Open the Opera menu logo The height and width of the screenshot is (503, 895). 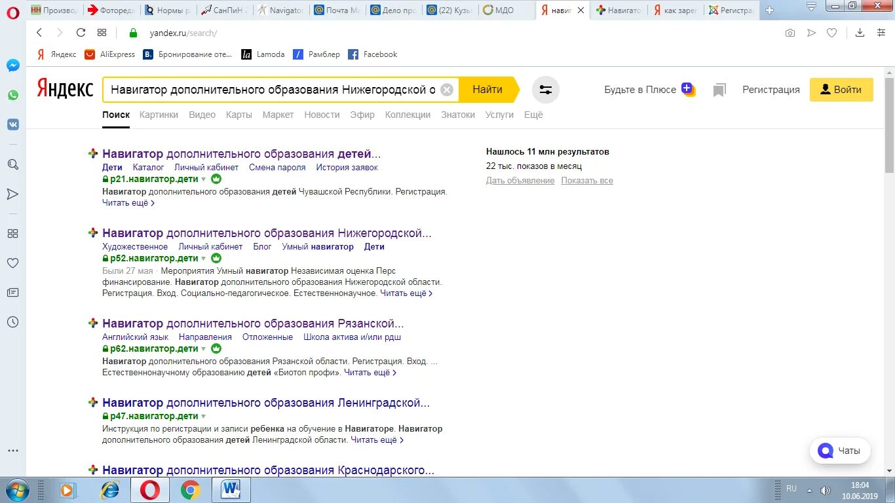pyautogui.click(x=13, y=11)
